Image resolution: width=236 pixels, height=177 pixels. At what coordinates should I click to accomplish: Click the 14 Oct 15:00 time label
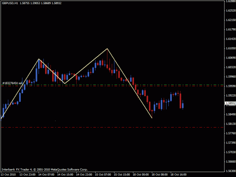(x=65, y=175)
